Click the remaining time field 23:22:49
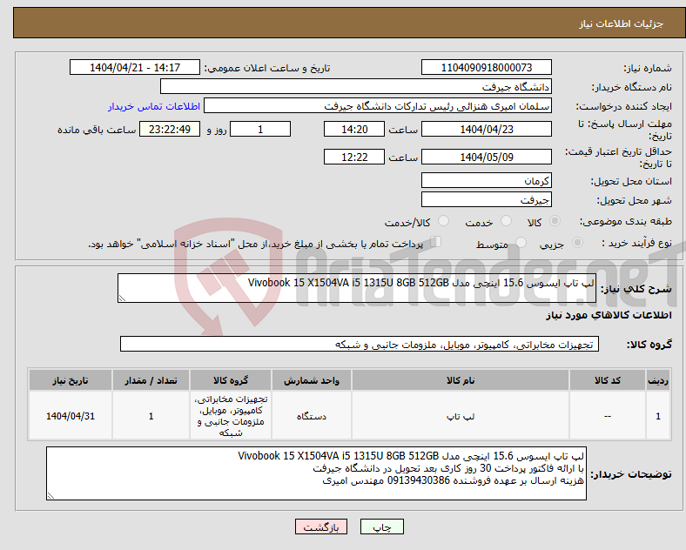 tap(170, 130)
